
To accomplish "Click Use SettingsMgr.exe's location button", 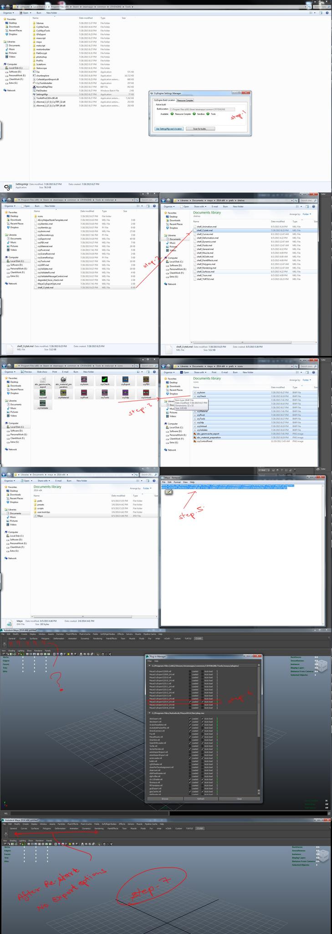I will [x=169, y=129].
